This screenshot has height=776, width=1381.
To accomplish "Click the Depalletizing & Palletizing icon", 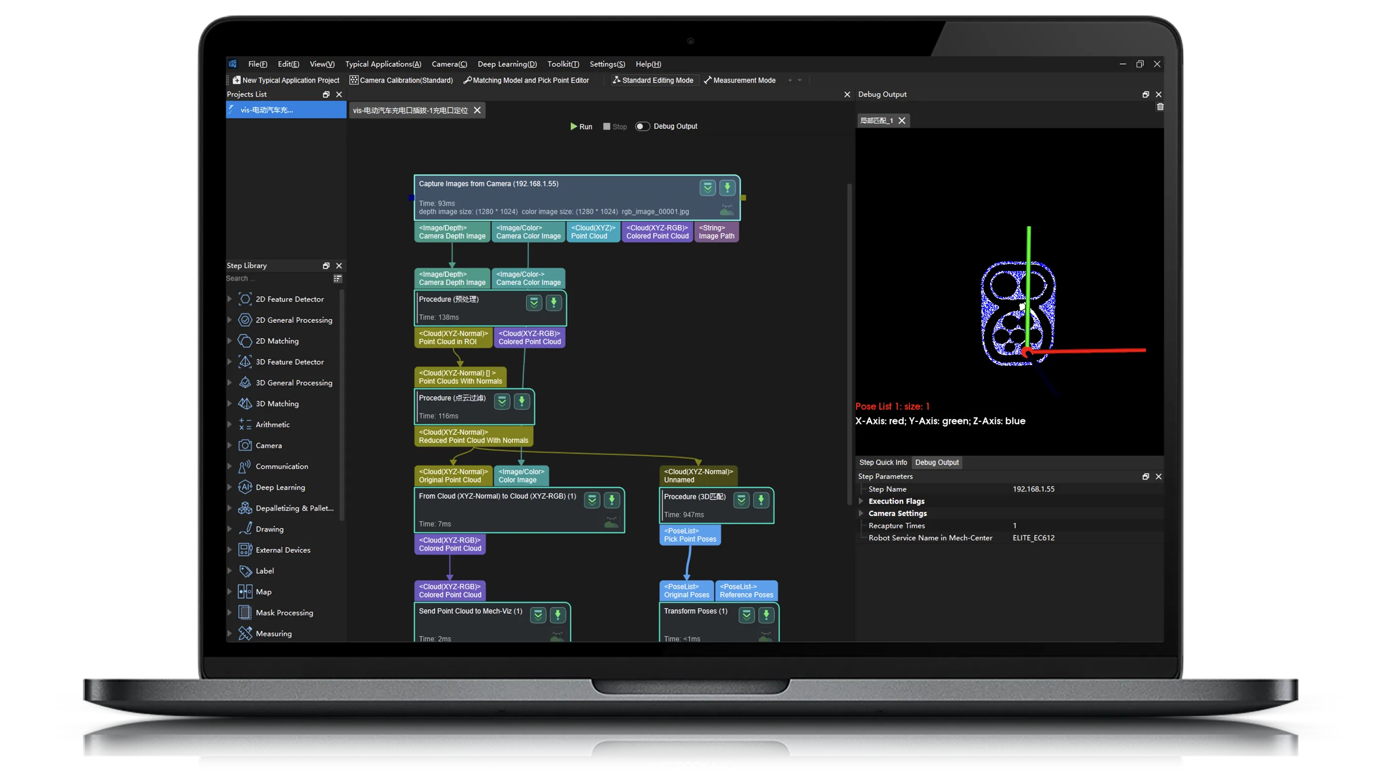I will coord(245,508).
